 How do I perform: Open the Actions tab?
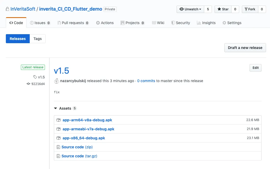[x=105, y=23]
